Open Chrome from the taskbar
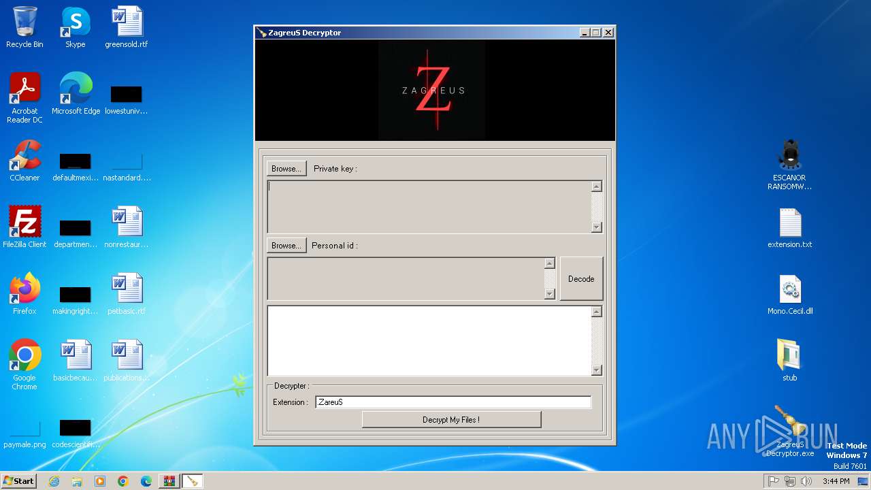Viewport: 871px width, 490px height. (x=123, y=481)
